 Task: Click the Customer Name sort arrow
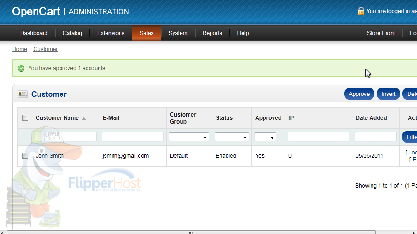pos(84,118)
